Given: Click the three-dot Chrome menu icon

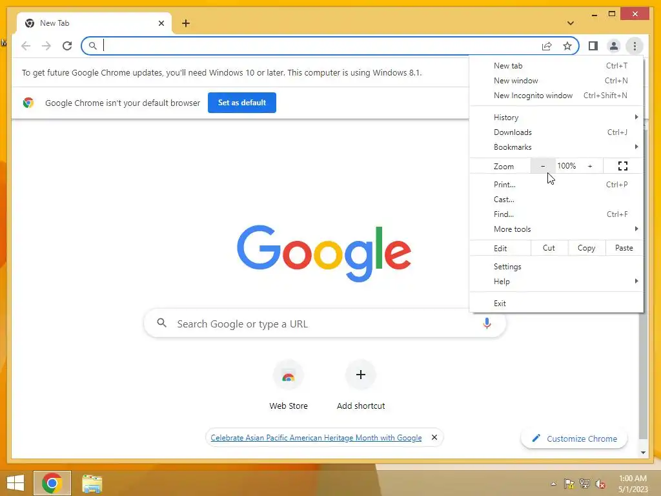Looking at the screenshot, I should click(635, 46).
